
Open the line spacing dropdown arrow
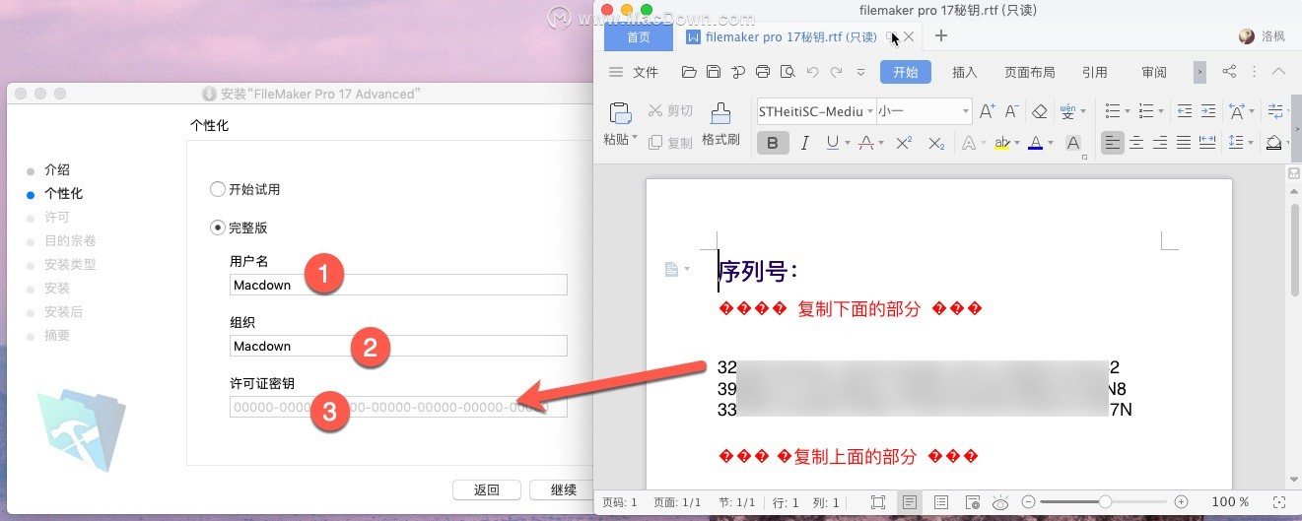[x=1251, y=144]
